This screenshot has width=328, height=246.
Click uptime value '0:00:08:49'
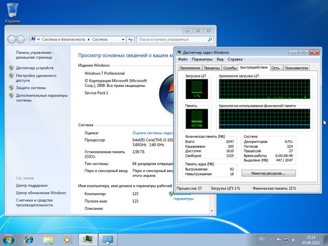click(x=284, y=156)
